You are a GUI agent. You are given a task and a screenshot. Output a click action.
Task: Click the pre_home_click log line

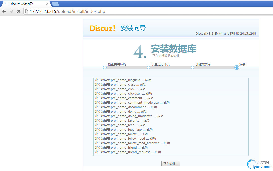click(120, 89)
